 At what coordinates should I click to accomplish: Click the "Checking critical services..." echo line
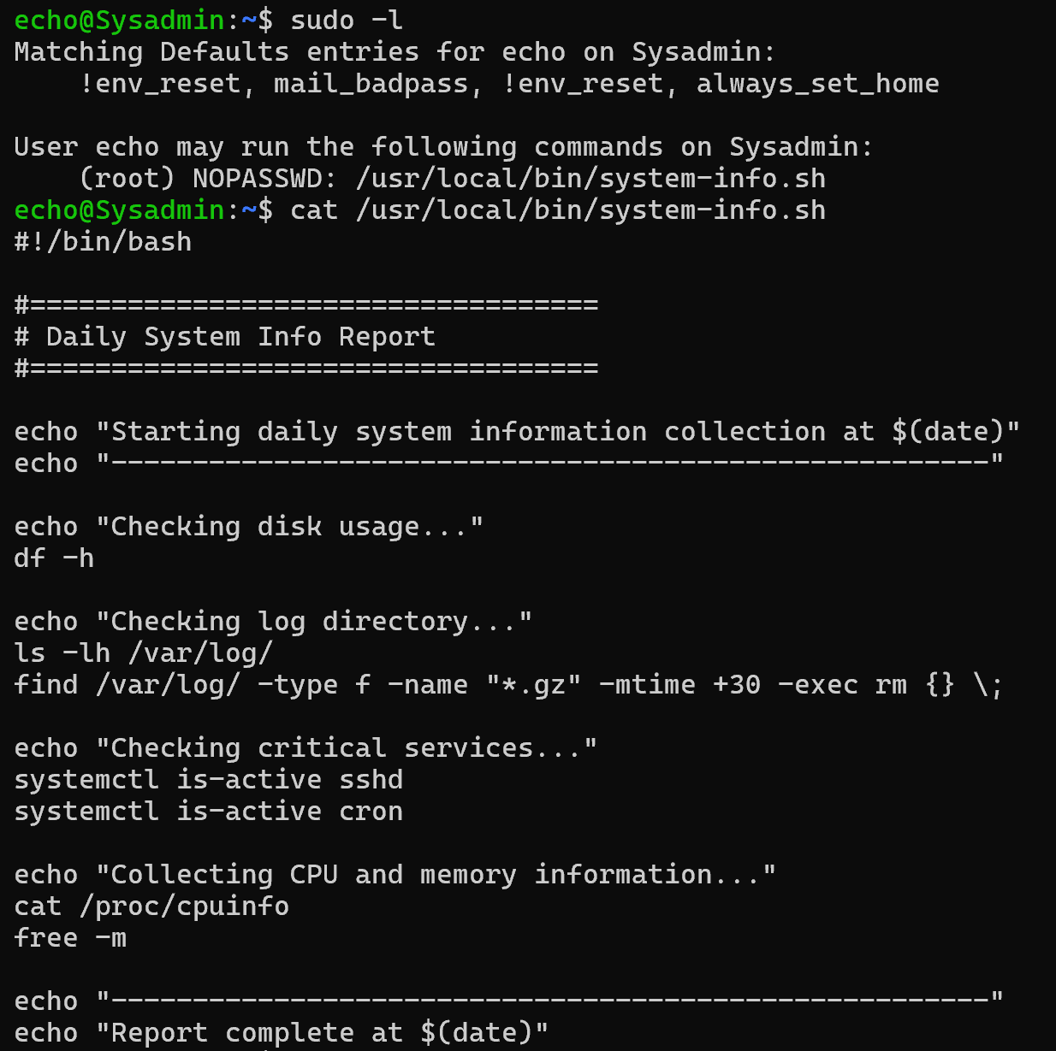pyautogui.click(x=305, y=748)
